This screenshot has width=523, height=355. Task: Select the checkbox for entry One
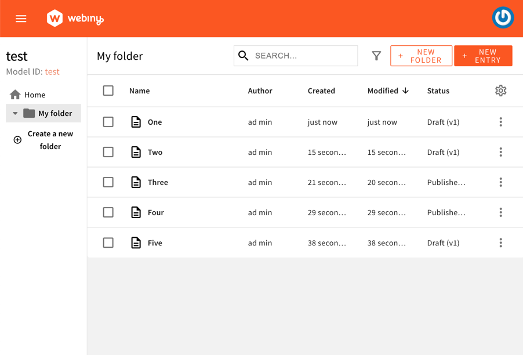[108, 122]
